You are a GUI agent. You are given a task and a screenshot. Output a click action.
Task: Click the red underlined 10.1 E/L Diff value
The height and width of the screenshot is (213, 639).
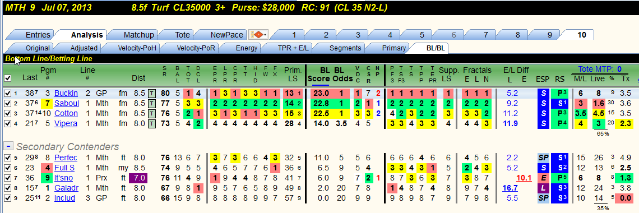tap(524, 178)
